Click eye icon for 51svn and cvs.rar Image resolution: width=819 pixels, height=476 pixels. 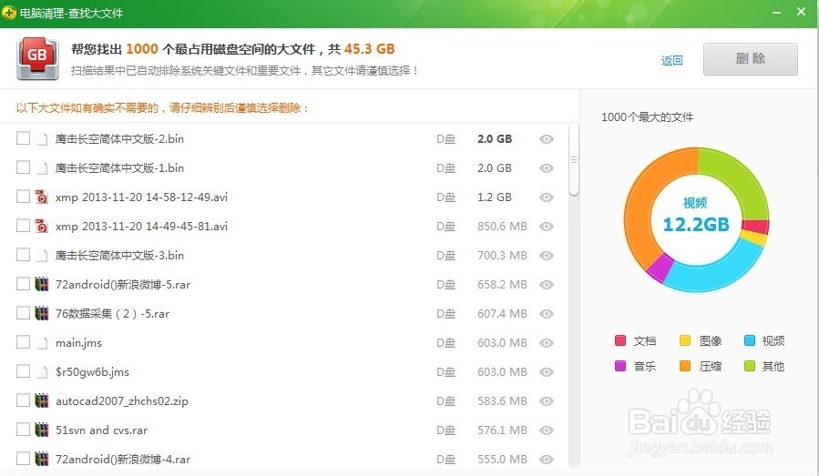tap(547, 430)
